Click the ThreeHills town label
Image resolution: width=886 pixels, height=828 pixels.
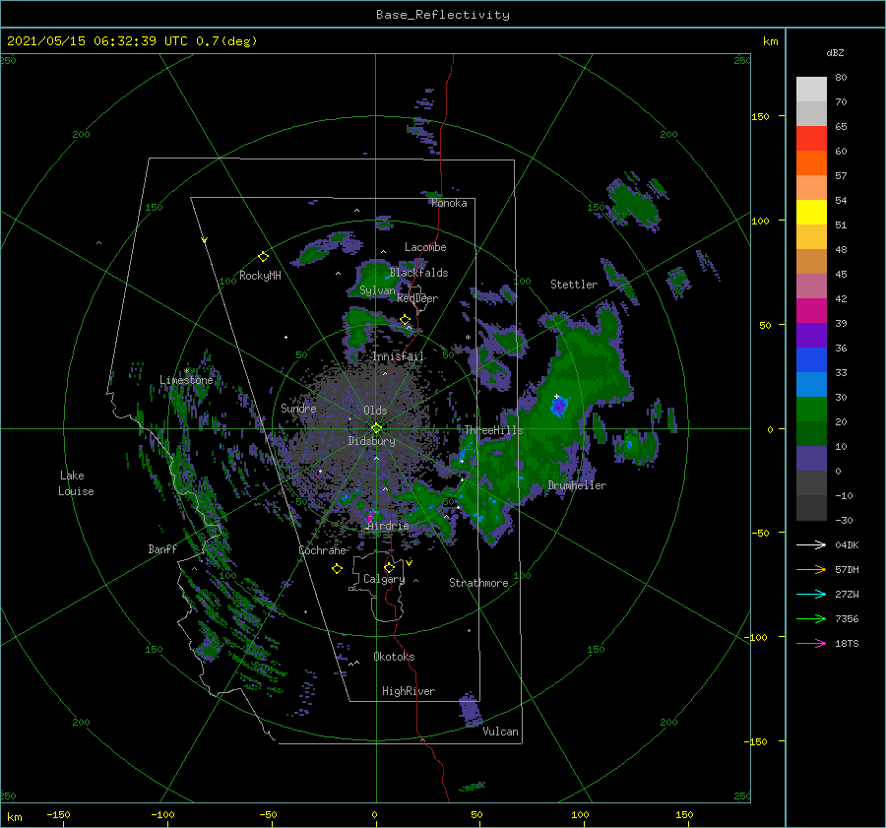(x=493, y=430)
